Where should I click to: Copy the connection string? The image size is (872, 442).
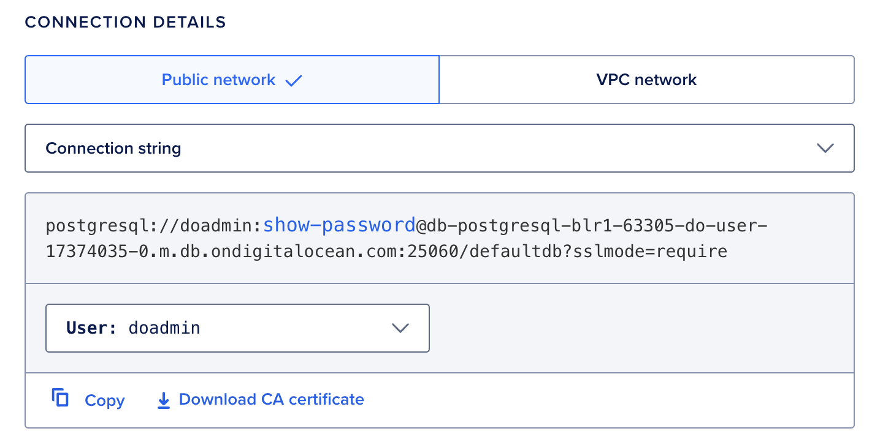click(x=104, y=400)
